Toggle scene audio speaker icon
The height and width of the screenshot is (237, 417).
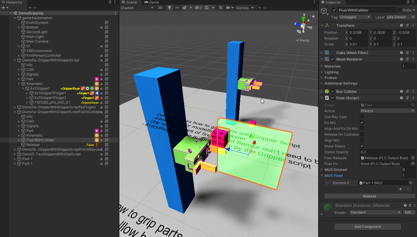[x=177, y=8]
